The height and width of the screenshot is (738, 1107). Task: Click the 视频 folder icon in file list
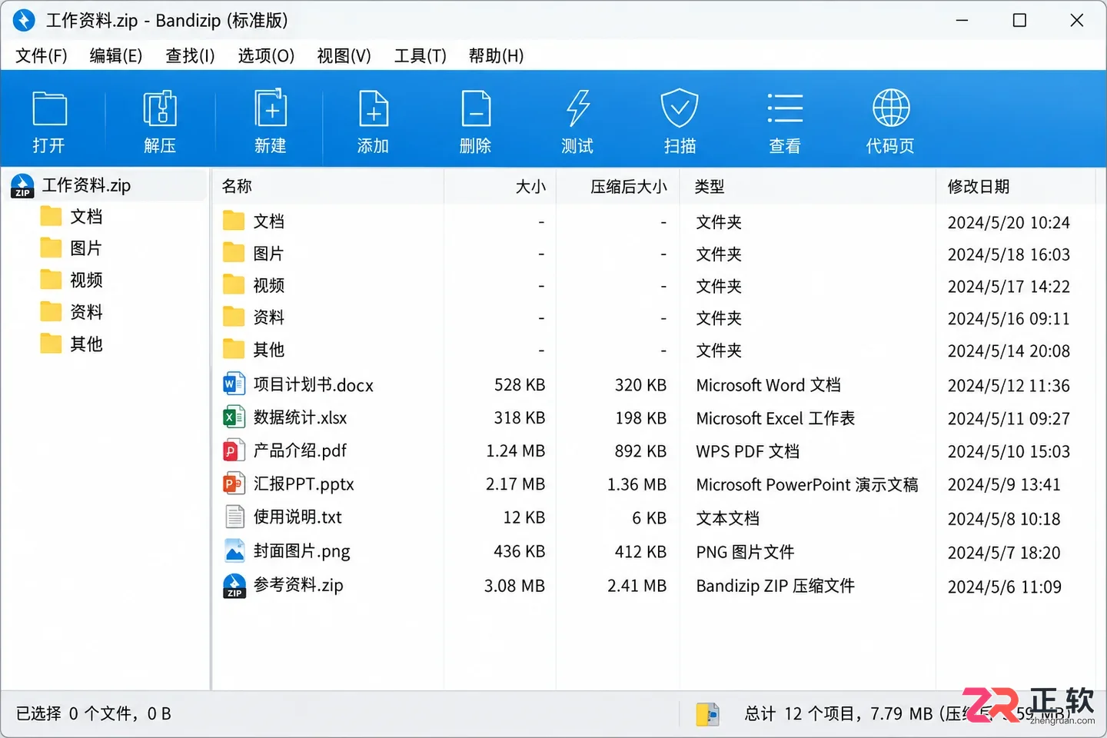point(234,285)
